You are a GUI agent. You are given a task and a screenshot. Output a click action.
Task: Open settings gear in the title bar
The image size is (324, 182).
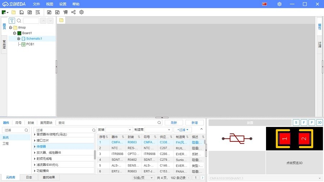(279, 4)
